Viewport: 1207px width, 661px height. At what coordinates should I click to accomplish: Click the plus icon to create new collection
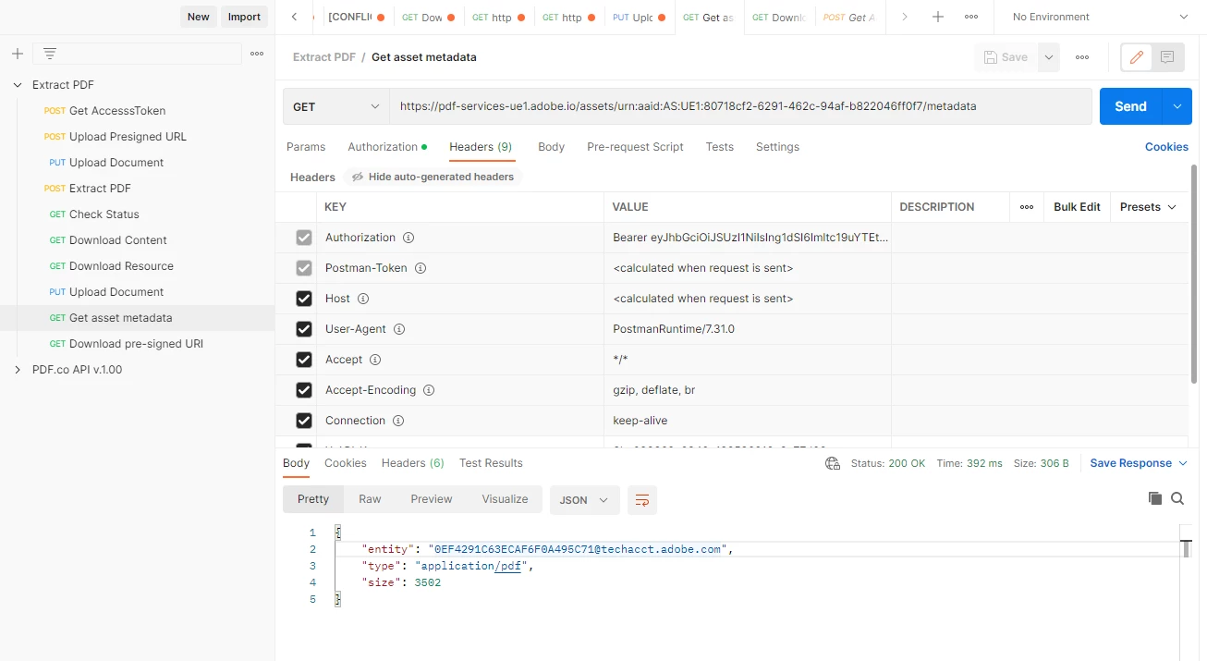17,54
